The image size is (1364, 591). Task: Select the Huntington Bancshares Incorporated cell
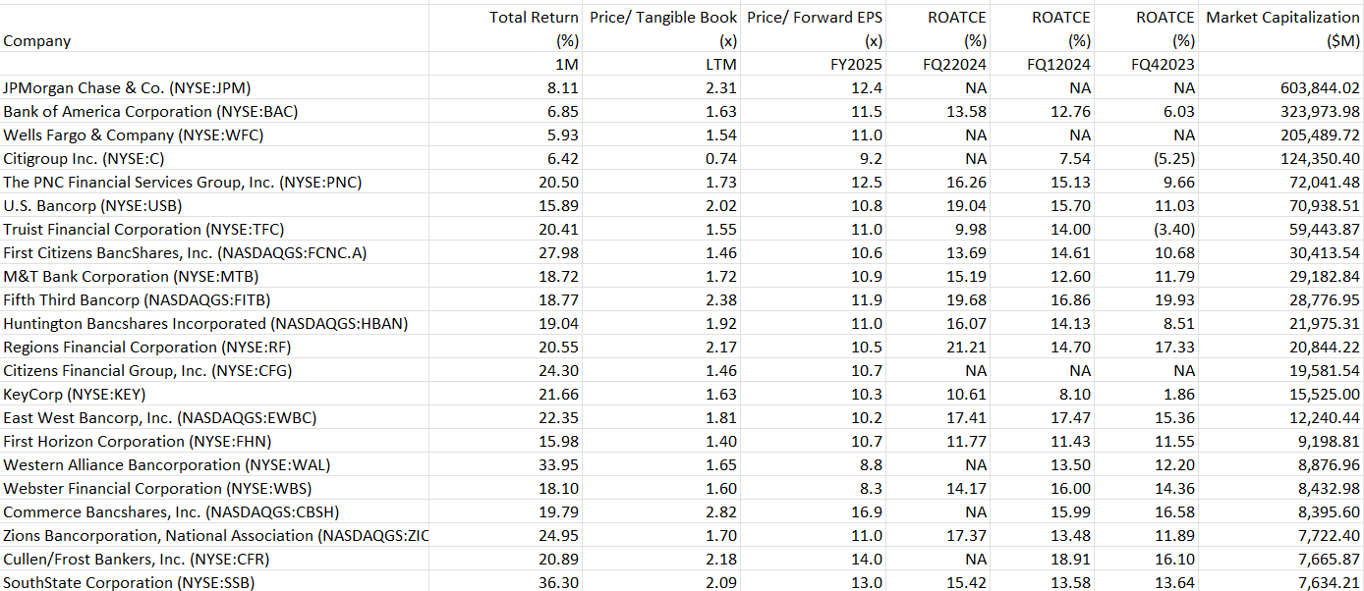point(214,323)
